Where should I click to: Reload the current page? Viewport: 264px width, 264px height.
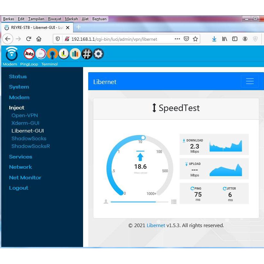coord(29,39)
